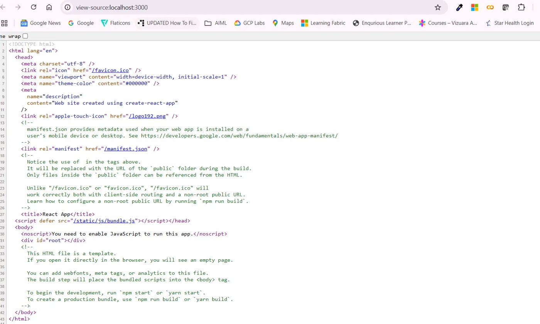
Task: Open the color picker eyedropper extension
Action: tap(459, 7)
